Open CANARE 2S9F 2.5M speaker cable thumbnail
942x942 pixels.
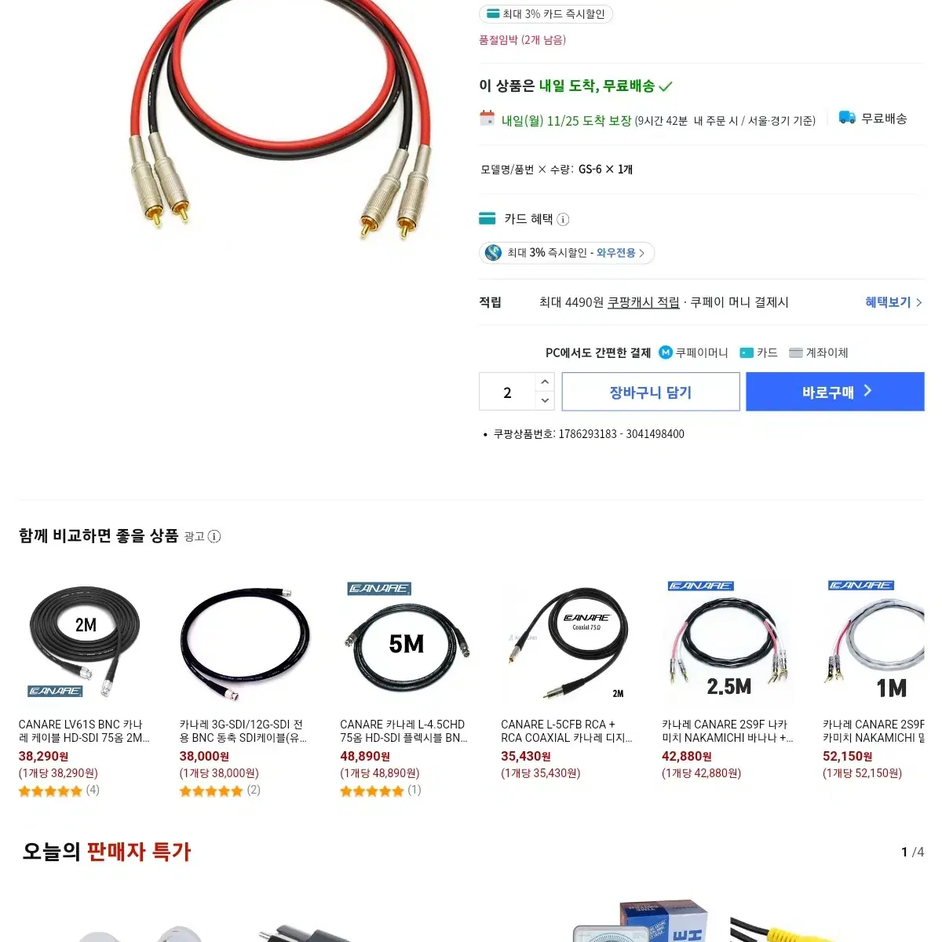[728, 641]
